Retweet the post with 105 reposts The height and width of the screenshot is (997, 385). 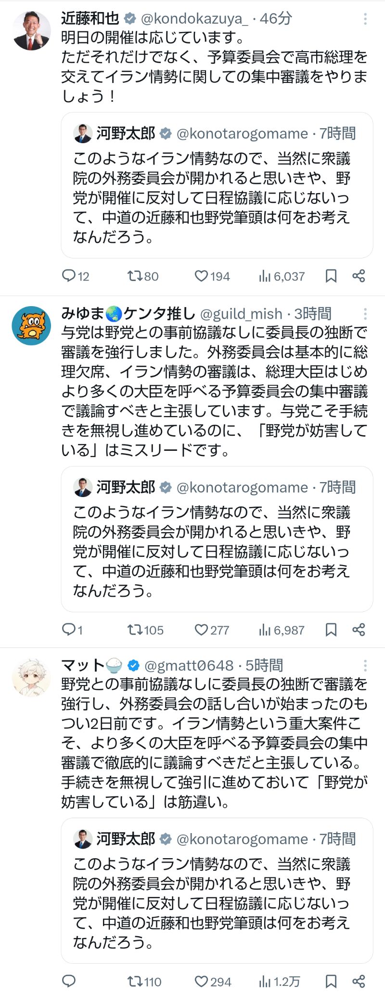pos(134,630)
